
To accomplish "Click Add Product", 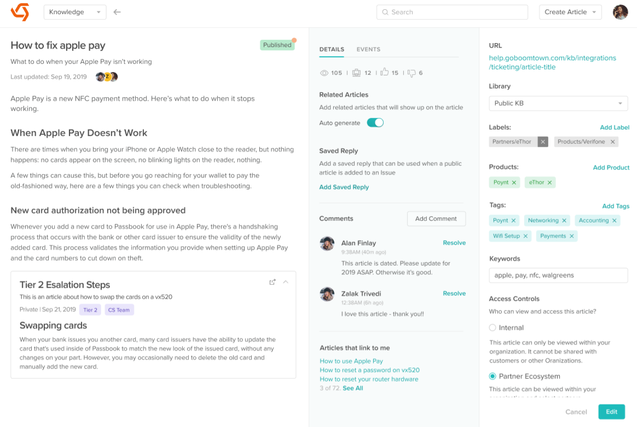I will coord(611,168).
